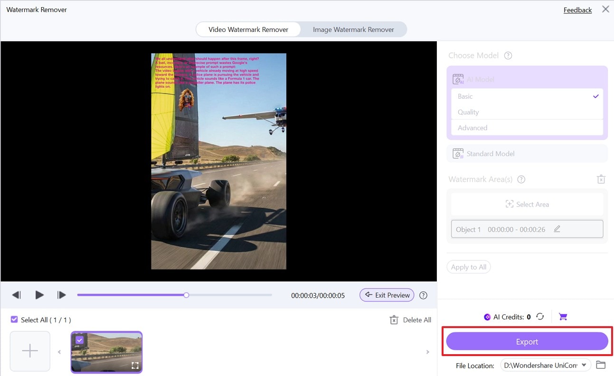Open the Watermark Areas help tooltip
The width and height of the screenshot is (614, 376).
tap(521, 179)
